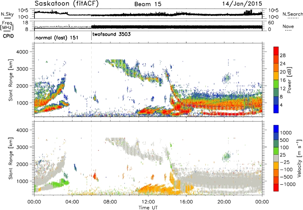Viewport: 303px width, 210px height.
Task: Click the '08:00' time axis label
Action: coord(110,202)
